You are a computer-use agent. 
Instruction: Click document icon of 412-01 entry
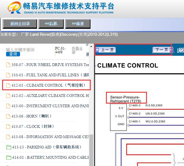click(8, 85)
